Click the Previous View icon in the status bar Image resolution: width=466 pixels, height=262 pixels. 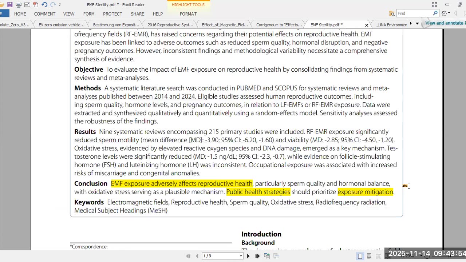(267, 256)
